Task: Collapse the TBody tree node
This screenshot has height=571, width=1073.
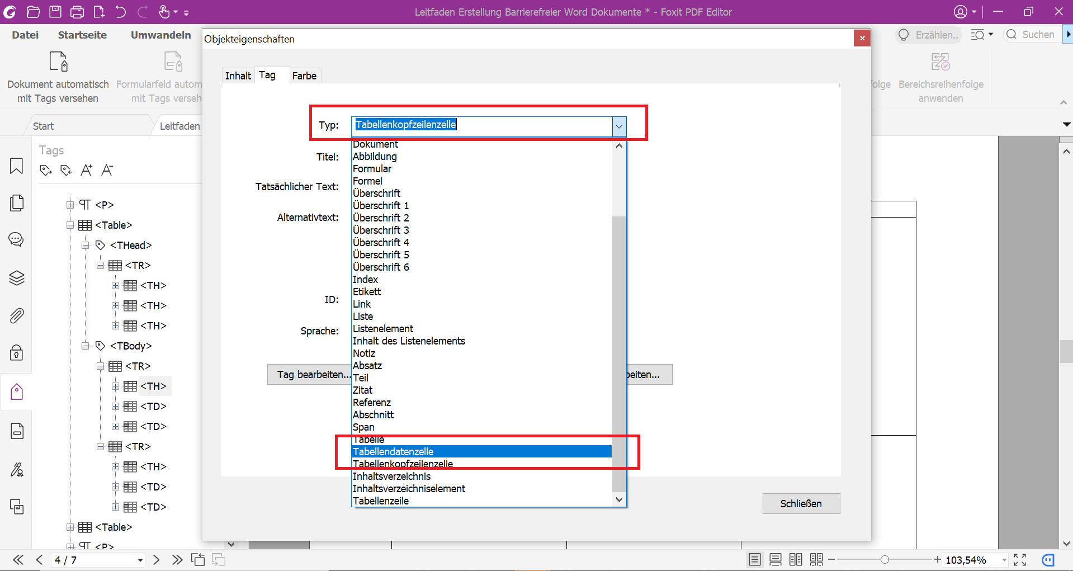Action: click(x=86, y=346)
